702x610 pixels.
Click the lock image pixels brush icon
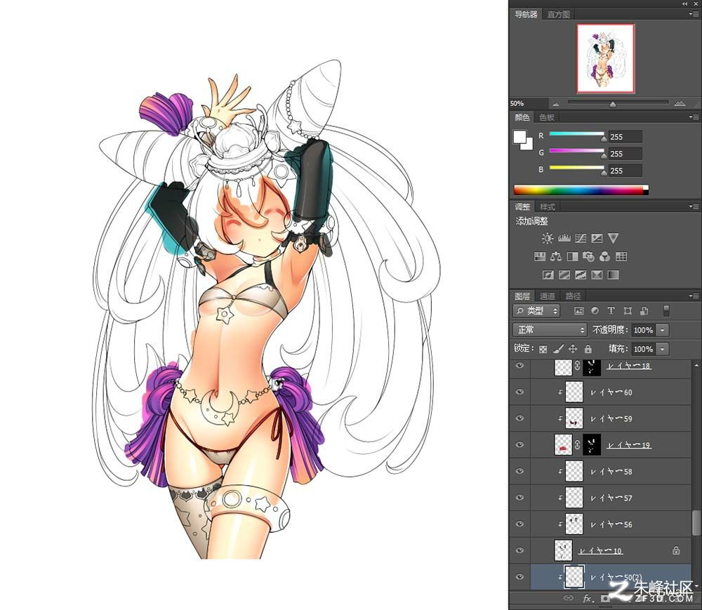pyautogui.click(x=558, y=349)
